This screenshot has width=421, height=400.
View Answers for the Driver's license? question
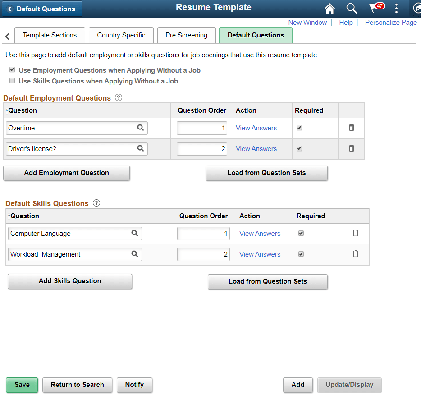coord(256,149)
